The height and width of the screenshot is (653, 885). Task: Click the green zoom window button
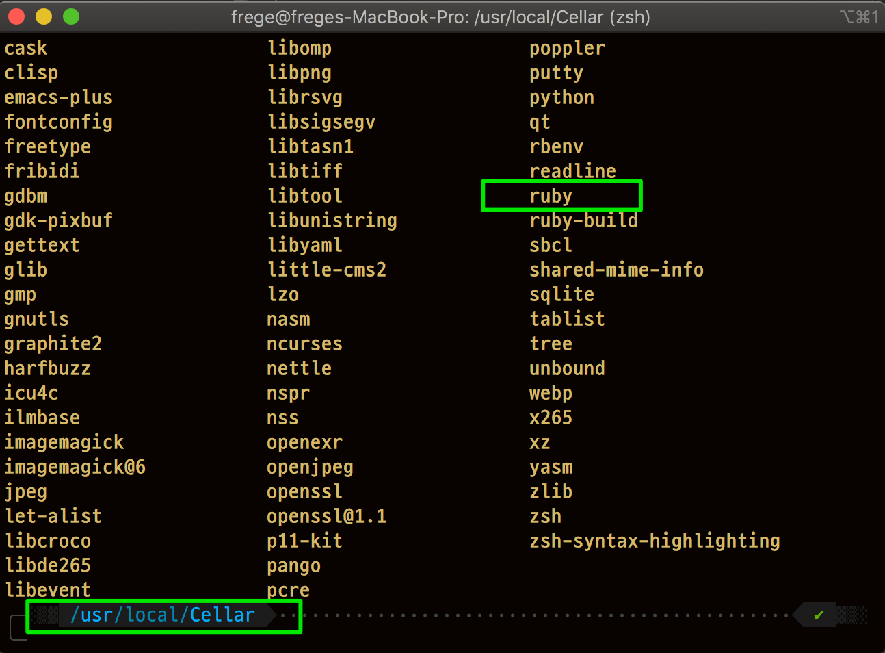coord(71,16)
